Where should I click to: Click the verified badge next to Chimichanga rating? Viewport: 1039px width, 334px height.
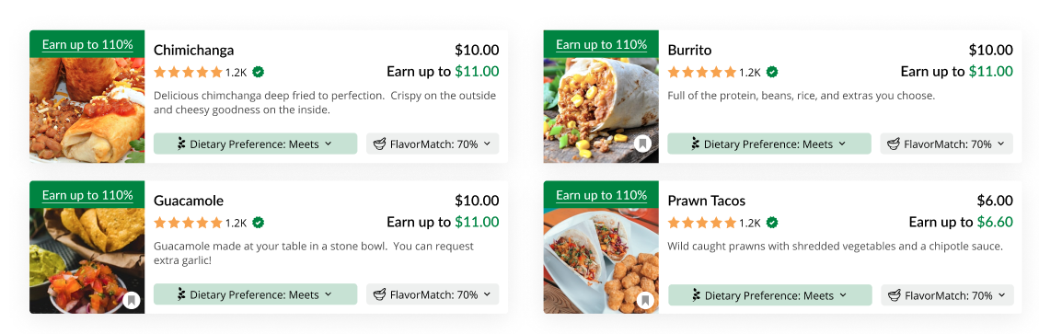(x=259, y=72)
